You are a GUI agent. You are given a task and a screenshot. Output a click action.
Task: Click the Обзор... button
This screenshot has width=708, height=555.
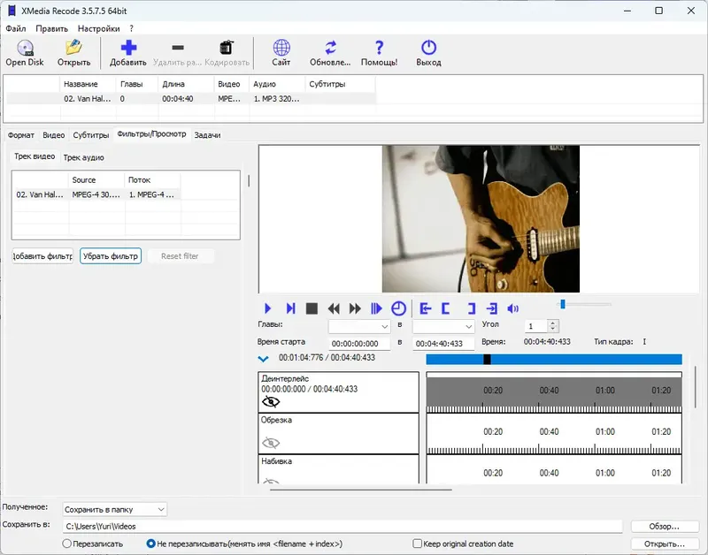click(x=665, y=526)
